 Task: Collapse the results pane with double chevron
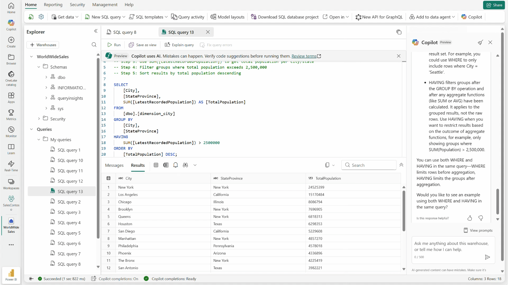tap(401, 165)
